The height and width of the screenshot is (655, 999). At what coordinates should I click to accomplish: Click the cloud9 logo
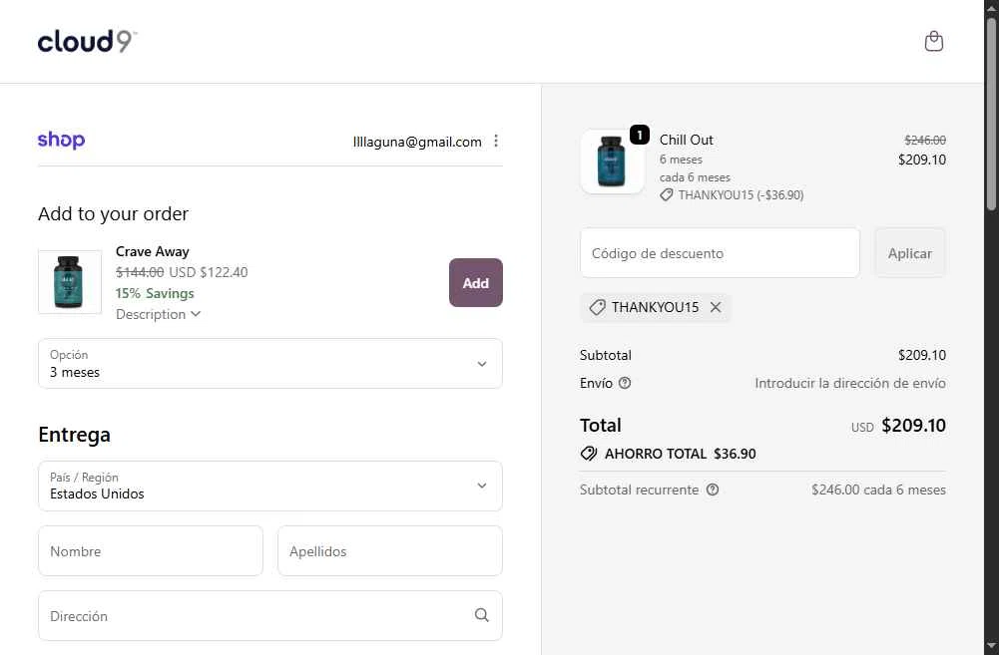[x=87, y=42]
